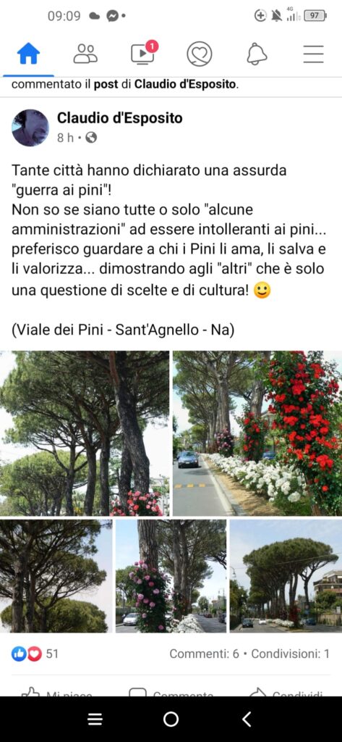
Task: Open the Claudio d'Esposito author name link
Action: pos(119,118)
